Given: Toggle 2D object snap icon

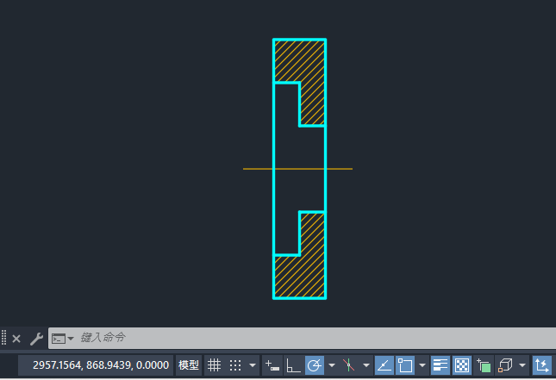Looking at the screenshot, I should 405,365.
